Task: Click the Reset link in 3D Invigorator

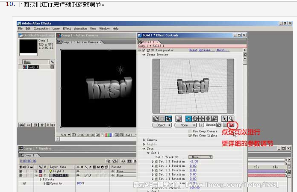Action: 193,50
